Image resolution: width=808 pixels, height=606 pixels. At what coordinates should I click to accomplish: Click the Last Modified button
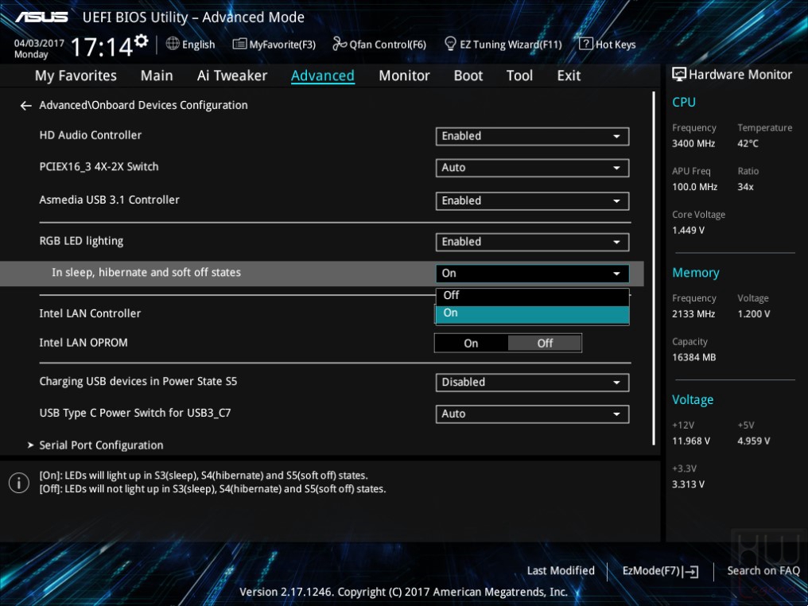[x=561, y=571]
